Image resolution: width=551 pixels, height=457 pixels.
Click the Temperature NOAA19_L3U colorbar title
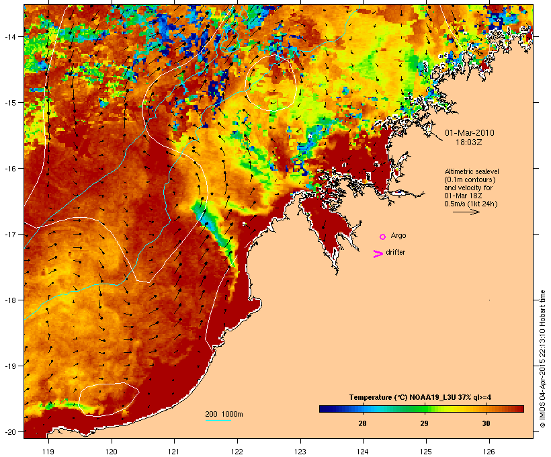(420, 398)
